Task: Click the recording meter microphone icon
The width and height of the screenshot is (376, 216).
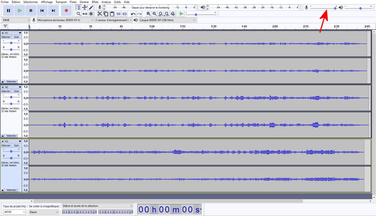Action: click(x=100, y=8)
